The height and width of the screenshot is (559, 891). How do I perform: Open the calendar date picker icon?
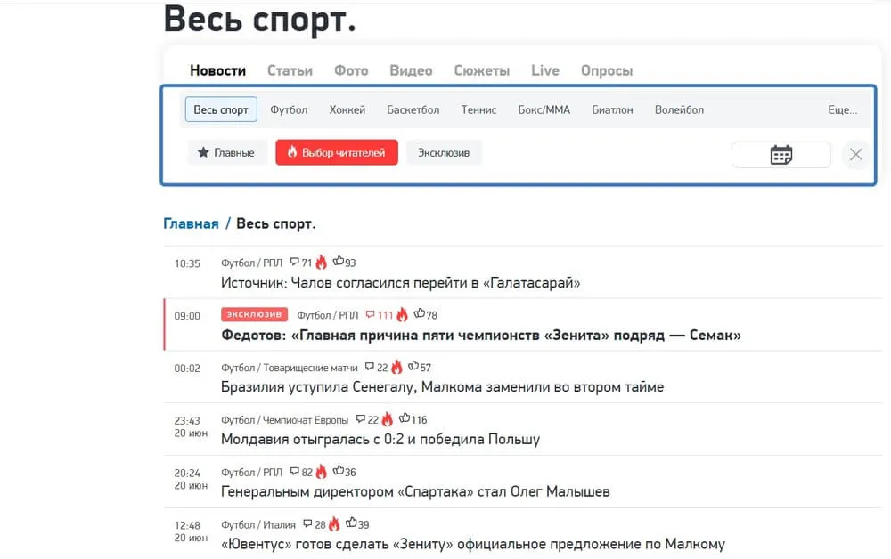(781, 154)
